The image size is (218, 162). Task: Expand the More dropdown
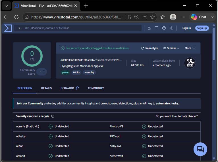190,48
